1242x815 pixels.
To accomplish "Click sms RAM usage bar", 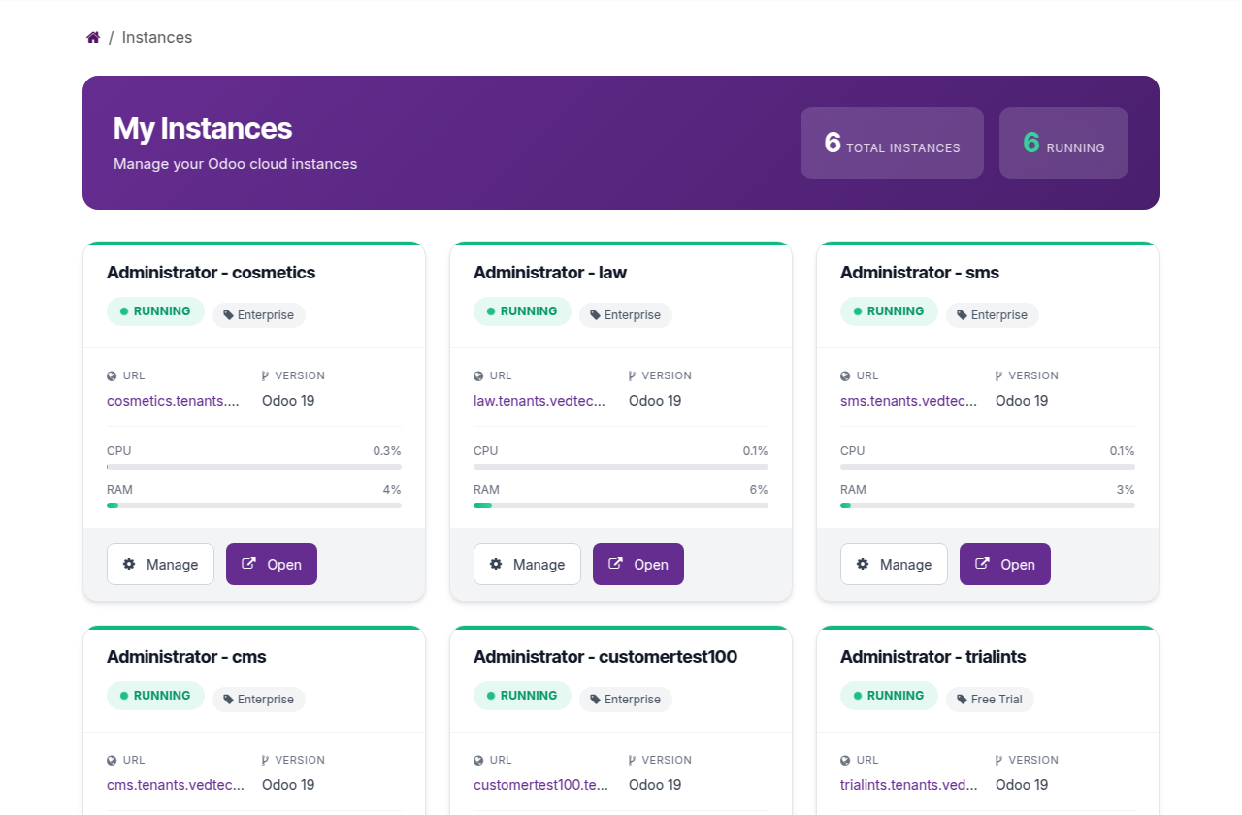I will click(x=988, y=505).
